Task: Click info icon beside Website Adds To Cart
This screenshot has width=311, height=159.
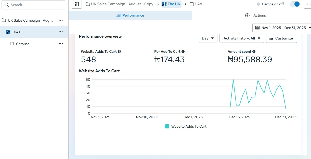Action: pyautogui.click(x=119, y=51)
